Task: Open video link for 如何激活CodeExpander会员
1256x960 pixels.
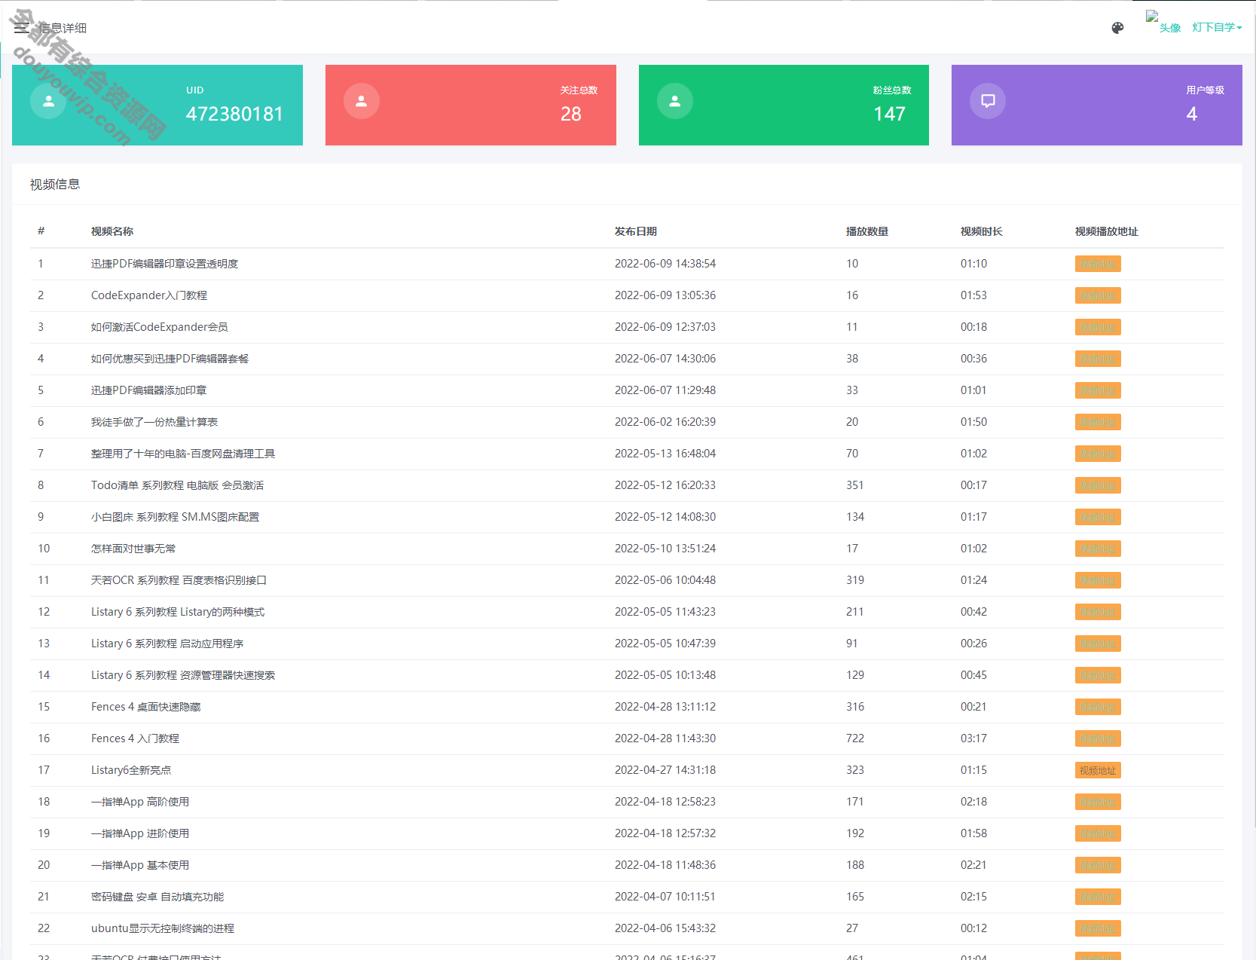Action: [1098, 327]
